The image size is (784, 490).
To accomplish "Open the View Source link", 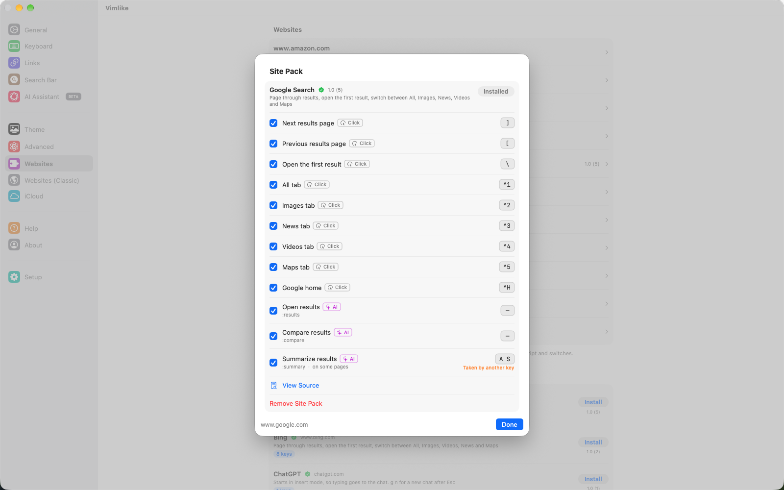I will 301,386.
